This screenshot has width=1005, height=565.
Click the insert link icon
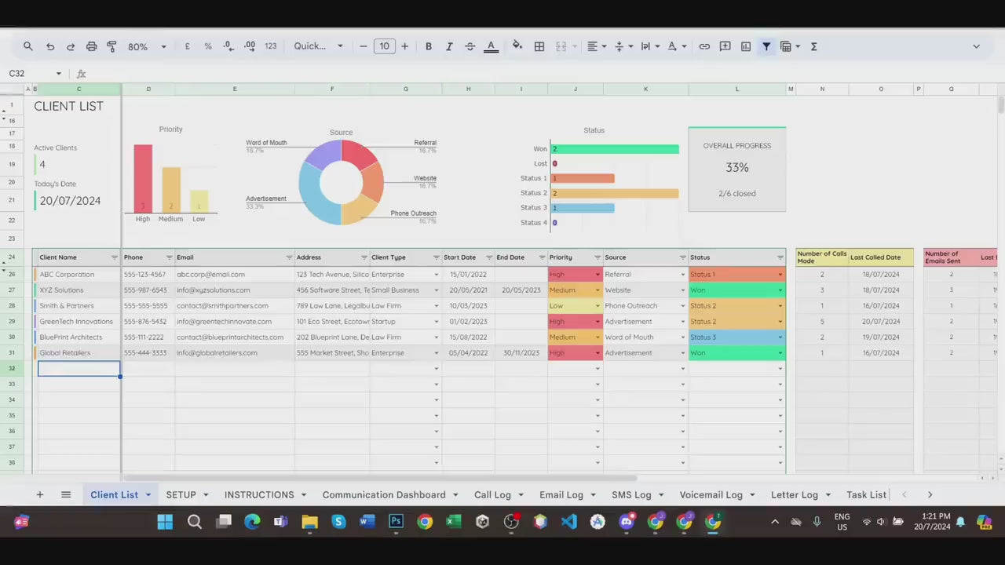click(x=704, y=46)
